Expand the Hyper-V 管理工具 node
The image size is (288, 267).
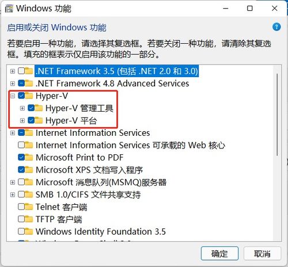click(x=22, y=108)
